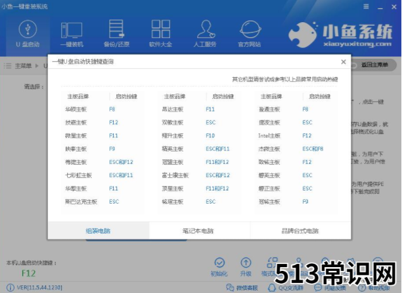The height and width of the screenshot is (293, 402).
Task: Click the F11和F12 key for 顶星主板
Action: 217,189
